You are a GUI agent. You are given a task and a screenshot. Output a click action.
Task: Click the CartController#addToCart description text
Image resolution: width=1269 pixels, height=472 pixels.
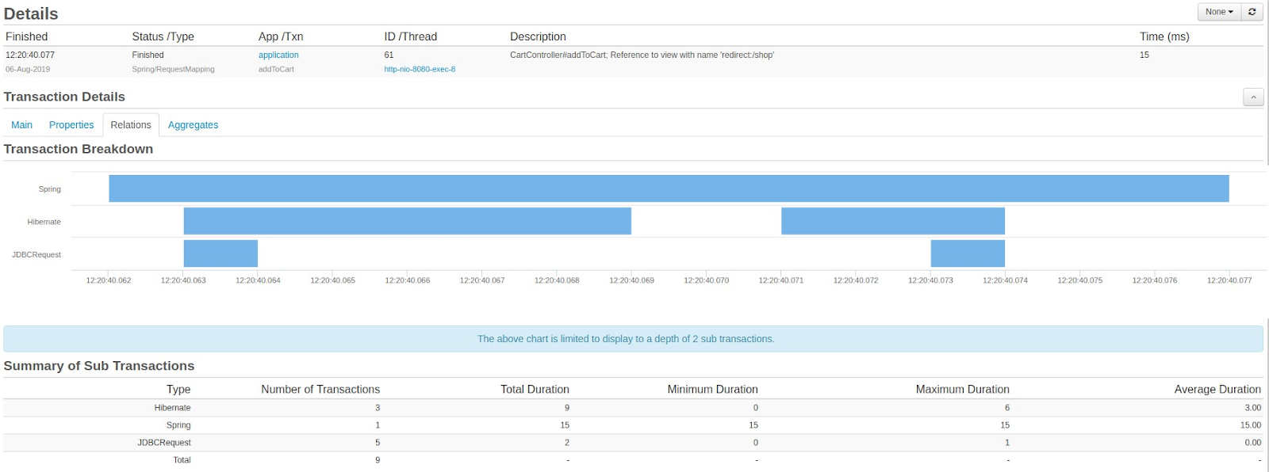(x=642, y=55)
